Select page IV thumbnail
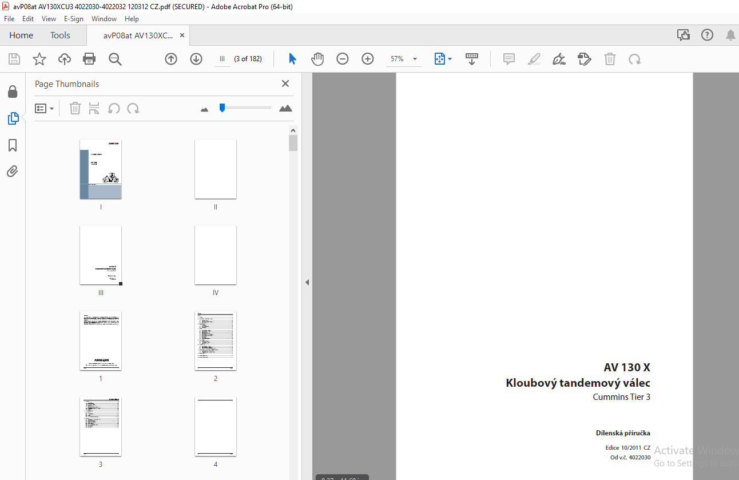This screenshot has height=480, width=739. point(216,255)
